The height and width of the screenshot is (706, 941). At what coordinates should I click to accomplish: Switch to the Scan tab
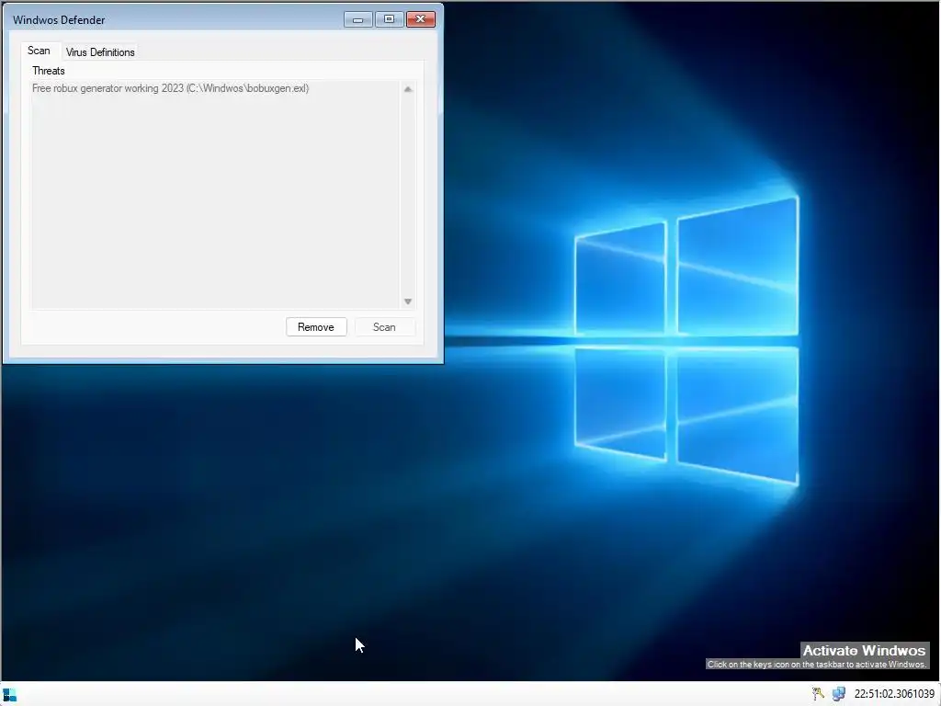[39, 51]
